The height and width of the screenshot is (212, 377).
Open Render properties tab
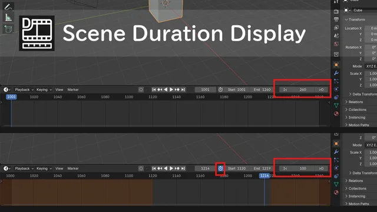pyautogui.click(x=336, y=11)
